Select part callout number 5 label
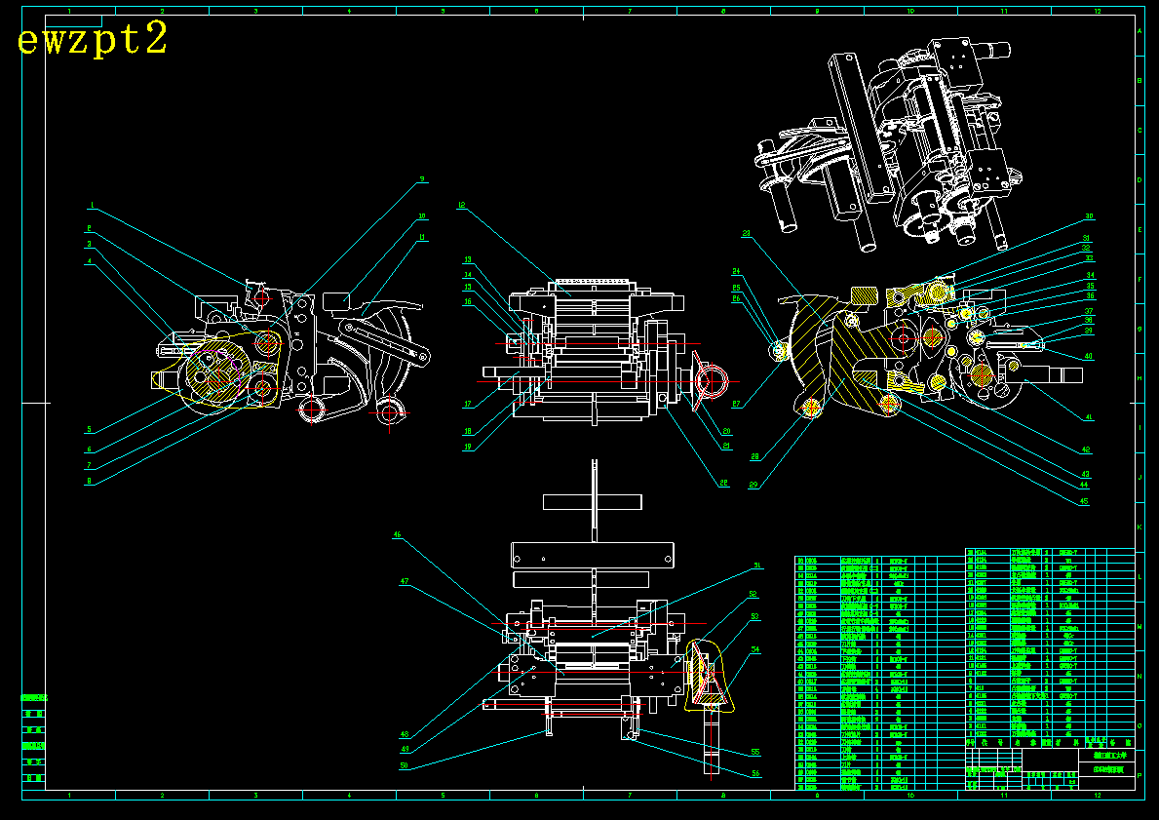The image size is (1159, 820). coord(90,430)
